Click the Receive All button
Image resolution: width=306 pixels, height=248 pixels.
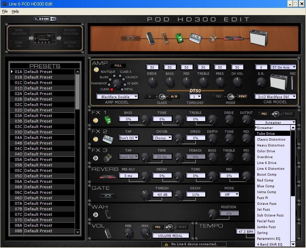(x=71, y=44)
